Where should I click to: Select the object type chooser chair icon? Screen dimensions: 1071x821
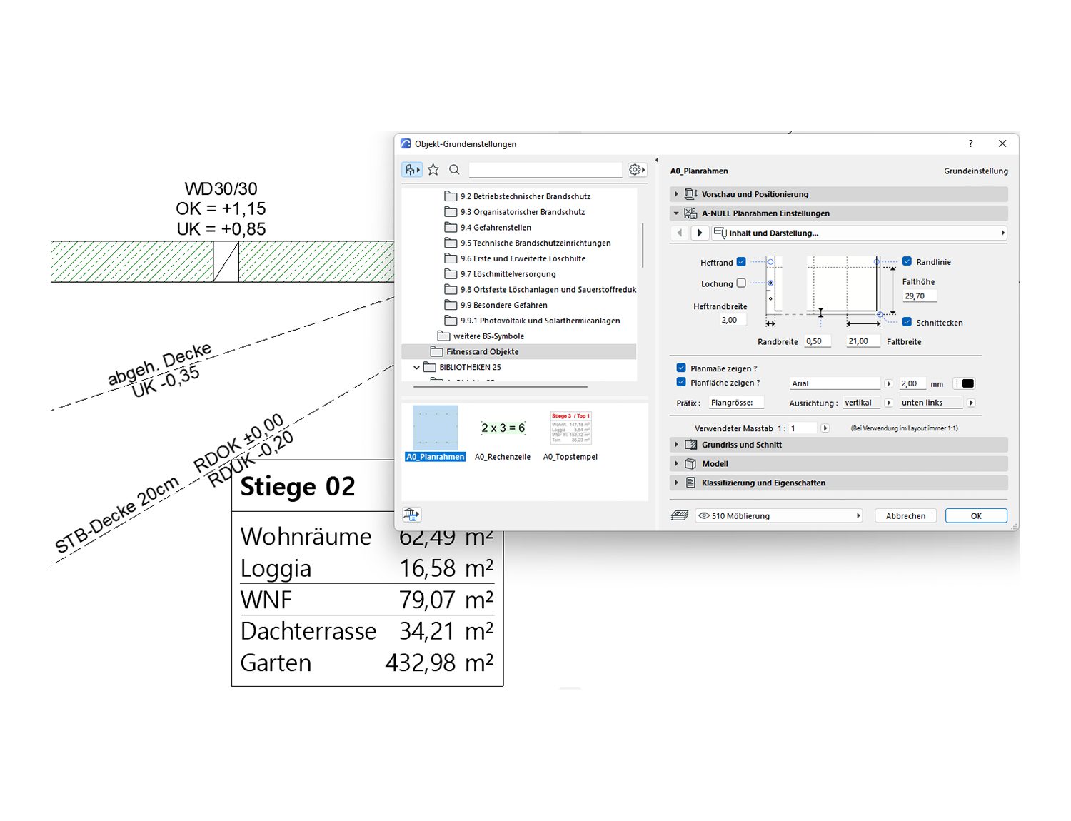click(x=412, y=169)
